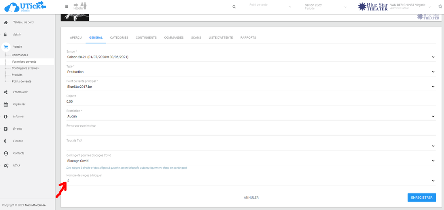
Task: Open Tableau de bord home icon
Action: point(6,23)
